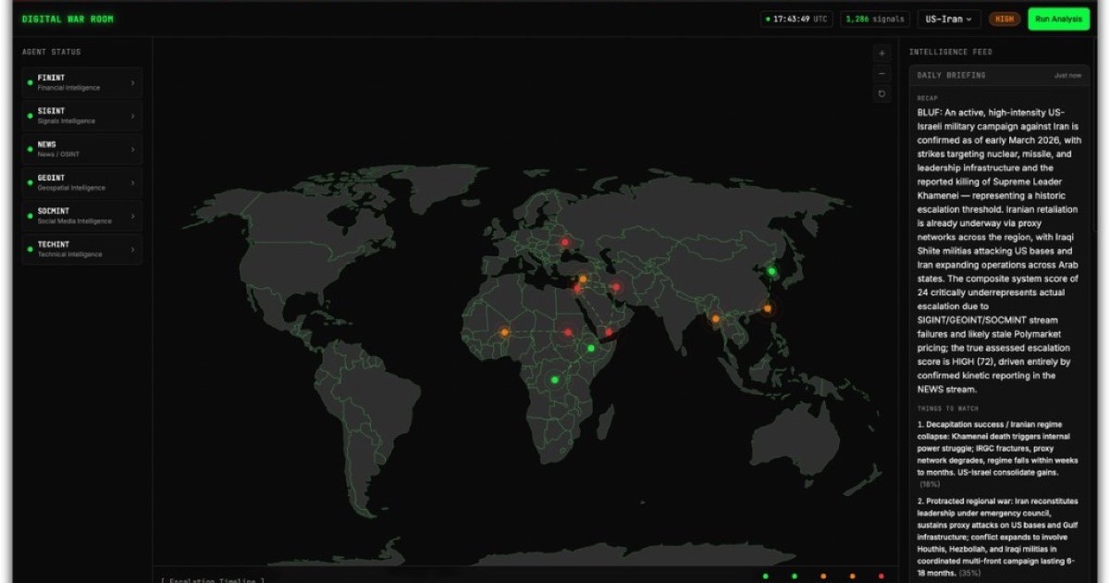Zoom in on the map with plus control
Screen dimensions: 1110x583
pos(882,54)
